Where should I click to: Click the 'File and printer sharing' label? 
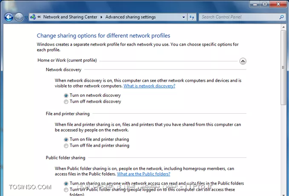tap(68, 114)
